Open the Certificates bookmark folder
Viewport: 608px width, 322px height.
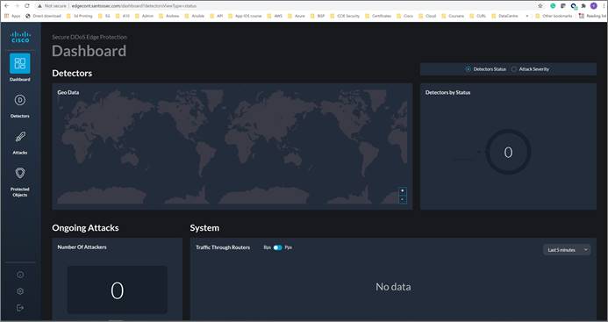pos(378,16)
